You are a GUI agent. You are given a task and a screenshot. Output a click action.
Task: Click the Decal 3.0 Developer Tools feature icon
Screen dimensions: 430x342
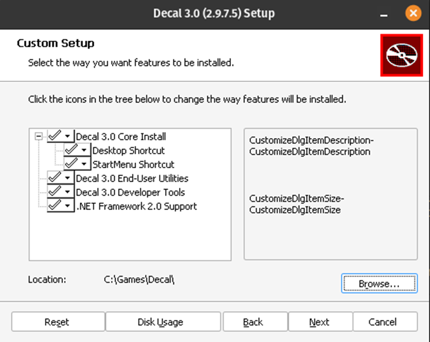(x=60, y=192)
